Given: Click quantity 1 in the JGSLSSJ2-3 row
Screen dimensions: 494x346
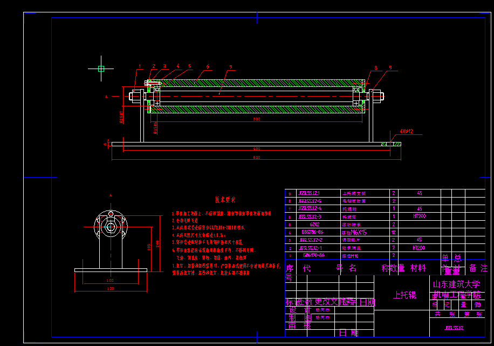Looking at the screenshot, I should [x=394, y=216].
